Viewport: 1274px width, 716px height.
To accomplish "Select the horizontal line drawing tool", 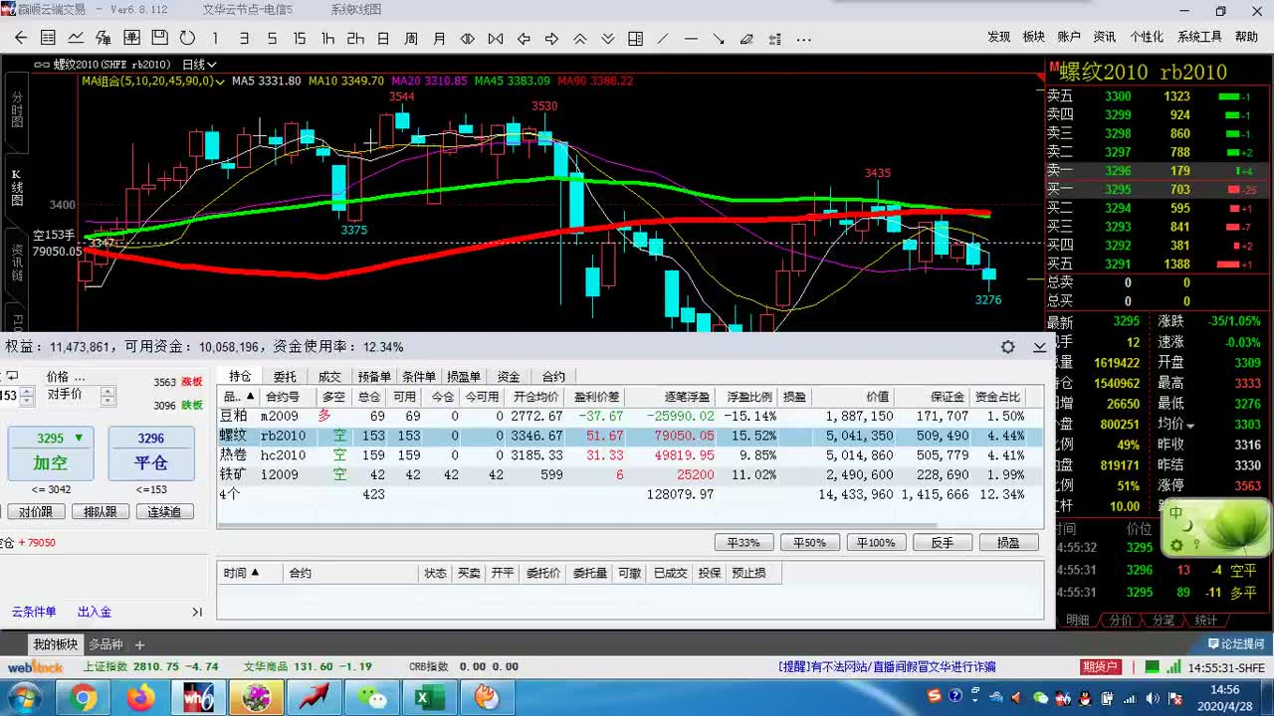I will pyautogui.click(x=691, y=38).
